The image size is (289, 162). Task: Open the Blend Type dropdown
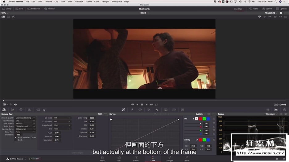(25, 132)
